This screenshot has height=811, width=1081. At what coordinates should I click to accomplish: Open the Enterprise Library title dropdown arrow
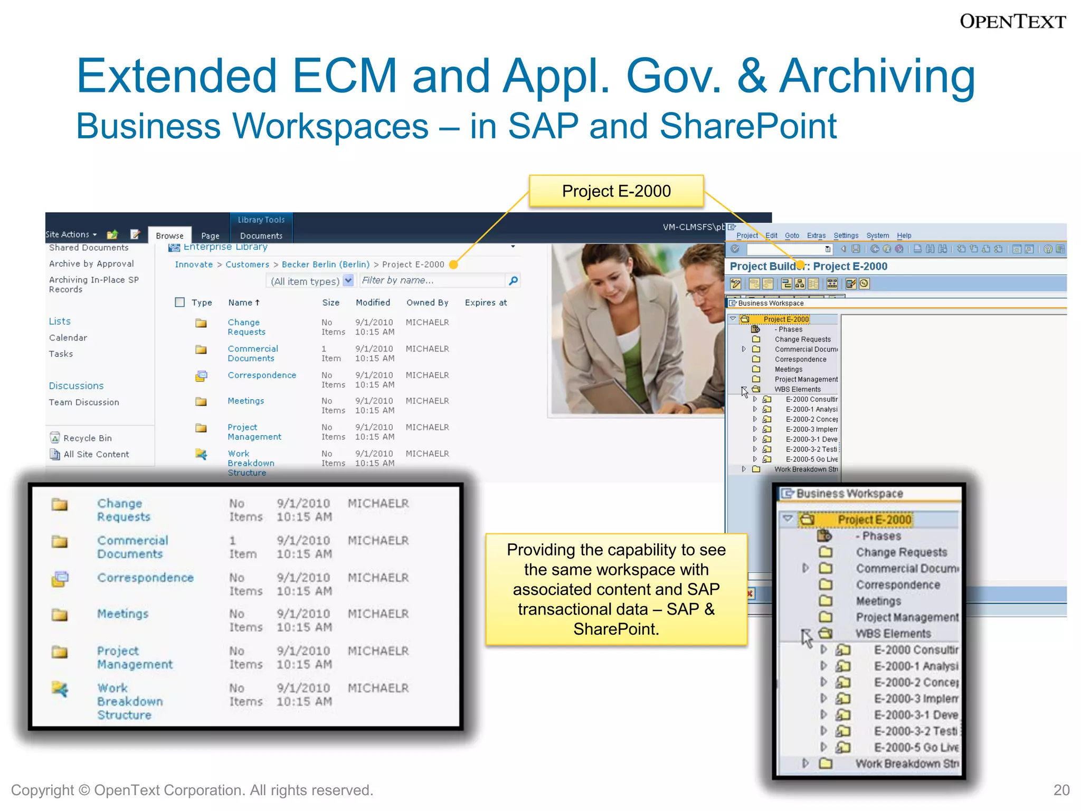(x=513, y=247)
